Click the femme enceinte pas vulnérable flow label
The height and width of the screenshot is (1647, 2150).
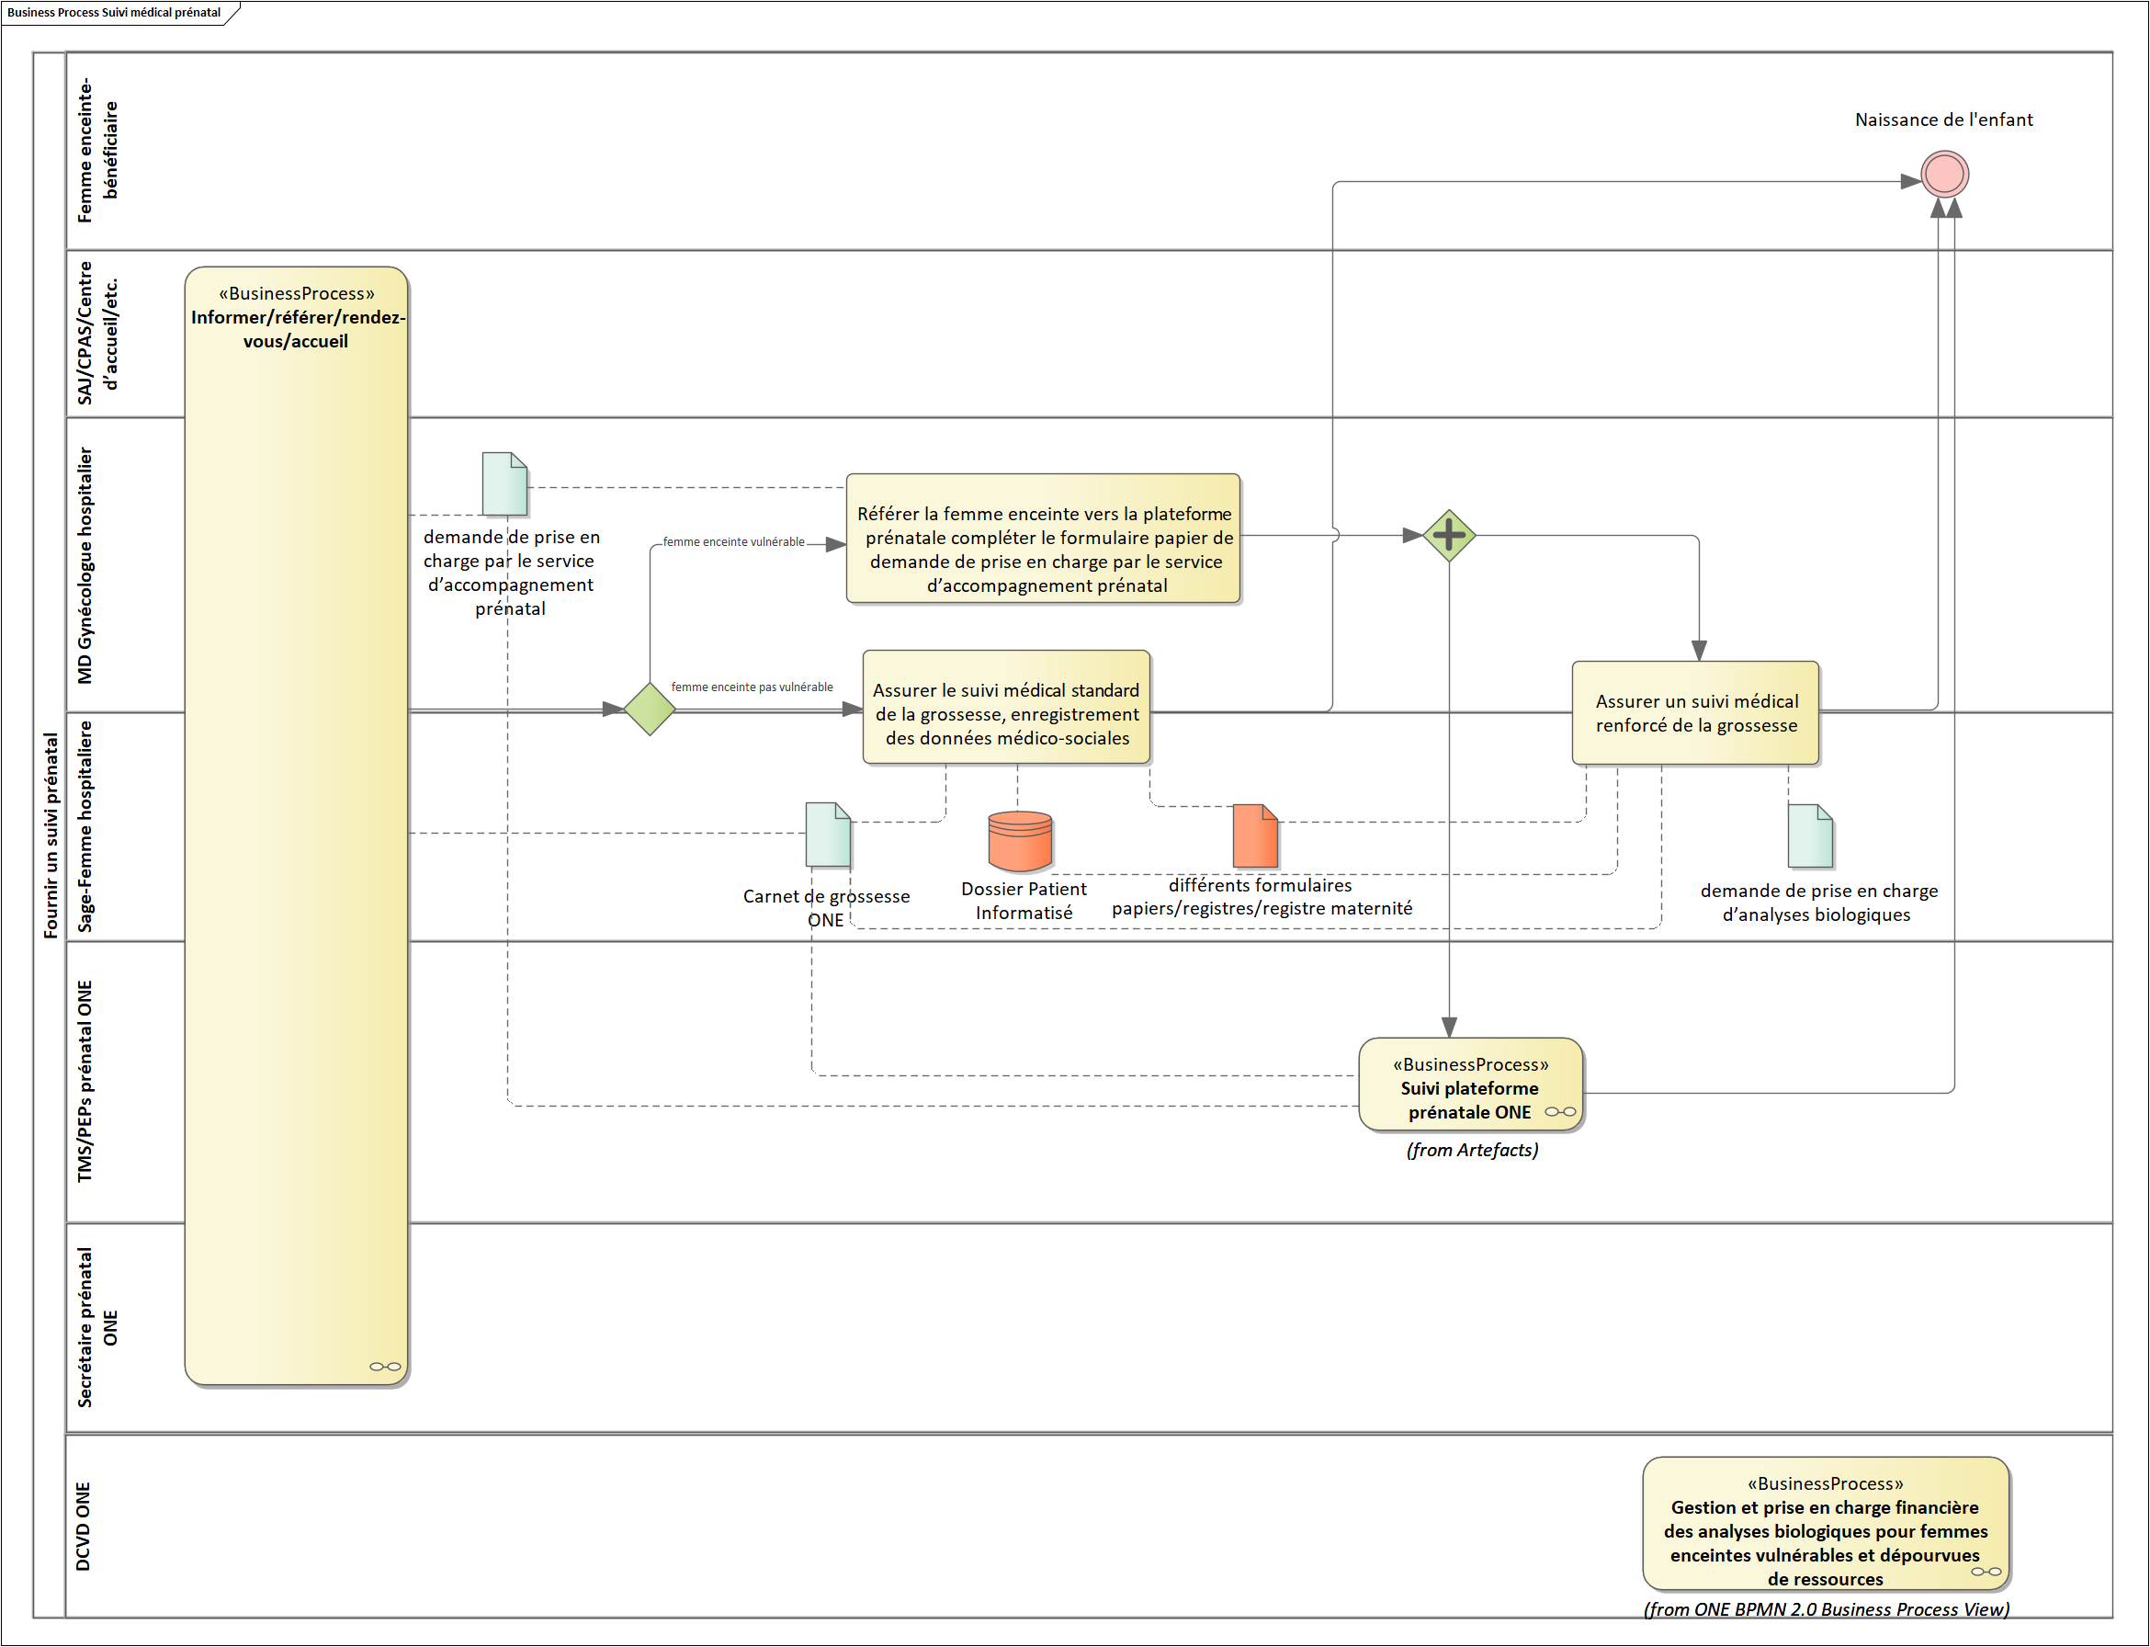pos(752,687)
